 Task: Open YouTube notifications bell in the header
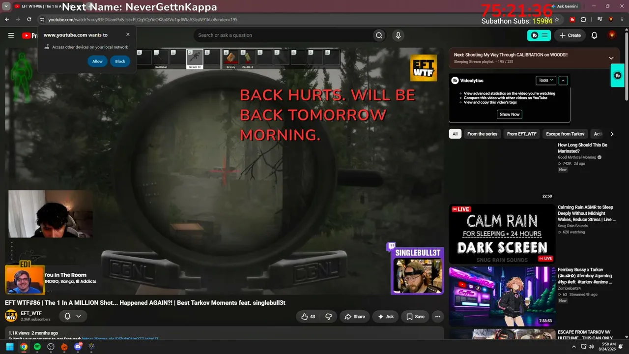click(x=594, y=35)
